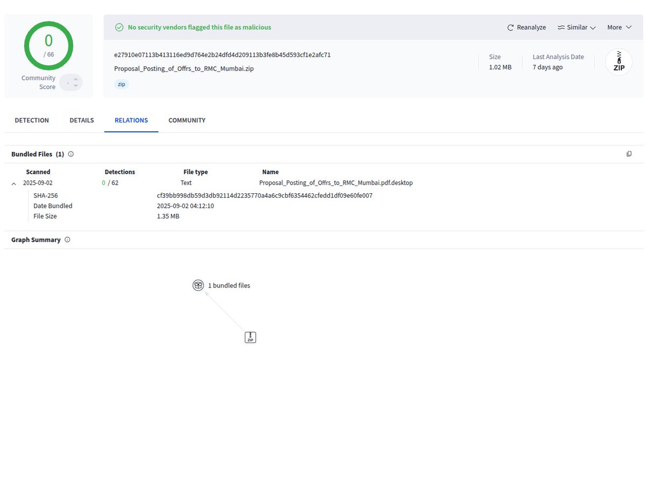Click the ZIP node icon in graph
Viewport: 646px width, 484px height.
[250, 338]
